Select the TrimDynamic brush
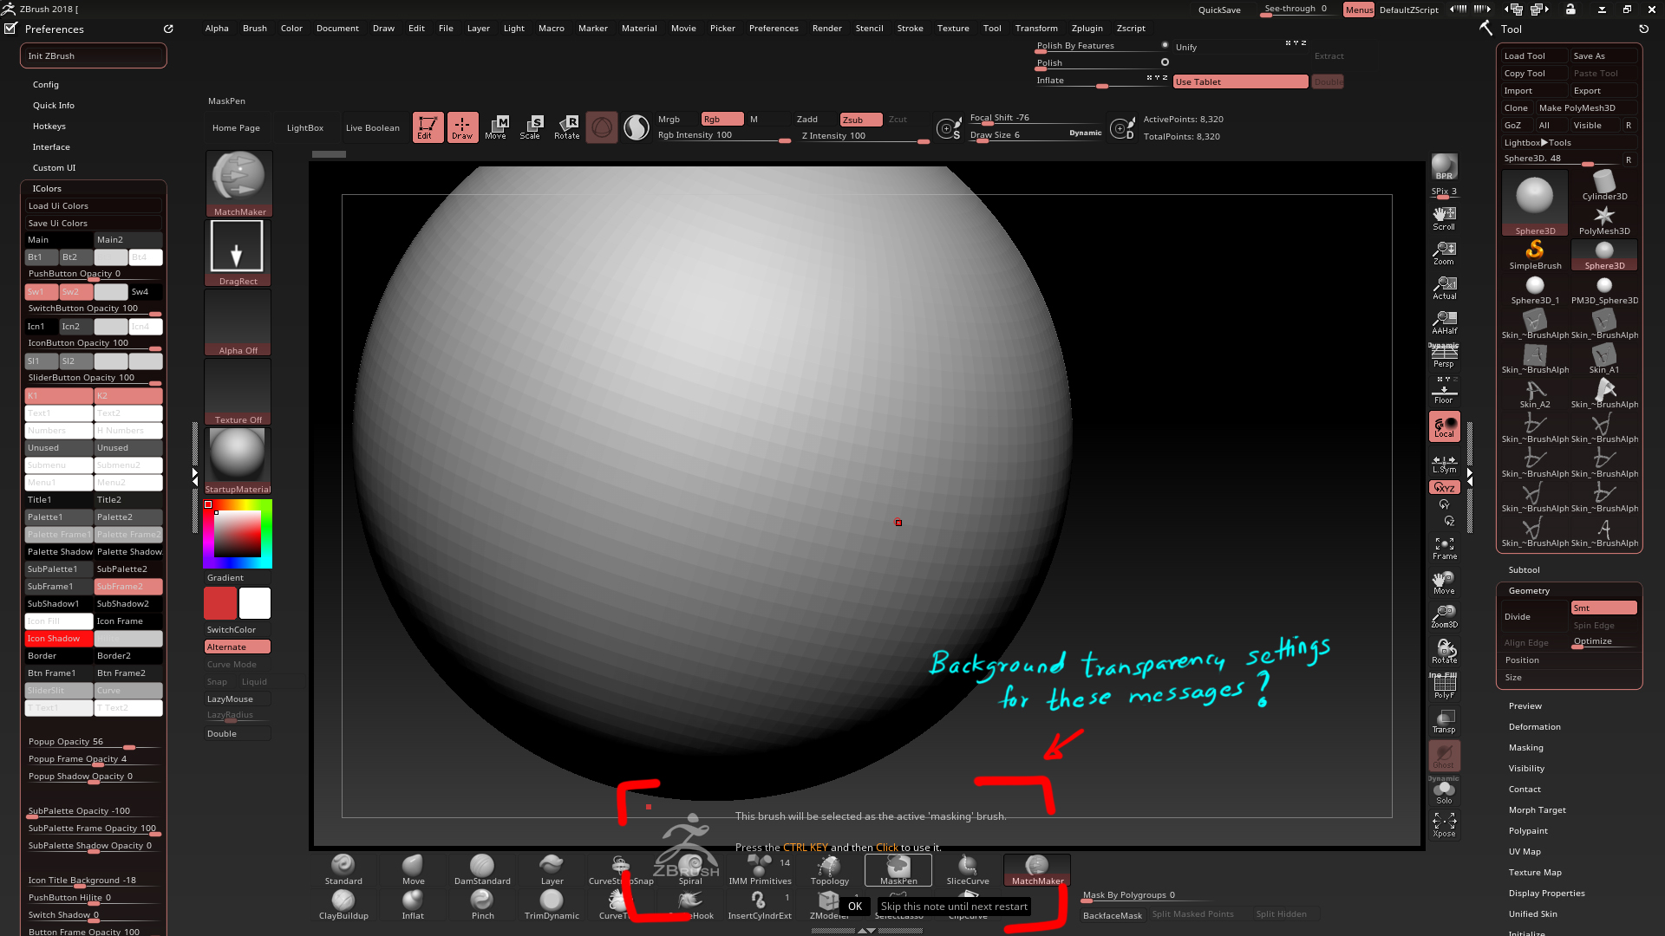Viewport: 1665px width, 936px height. click(x=552, y=905)
